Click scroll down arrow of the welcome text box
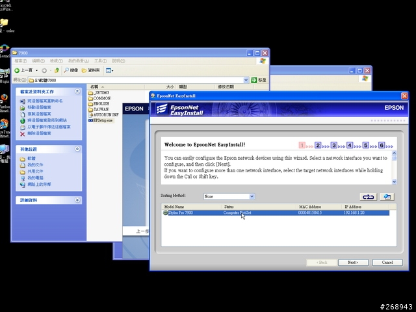The image size is (416, 312). point(394,182)
